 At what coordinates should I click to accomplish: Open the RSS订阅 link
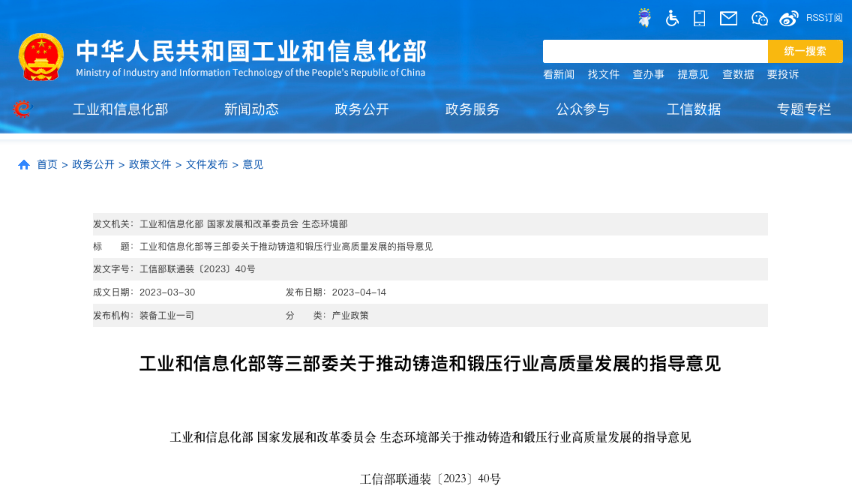coord(824,18)
